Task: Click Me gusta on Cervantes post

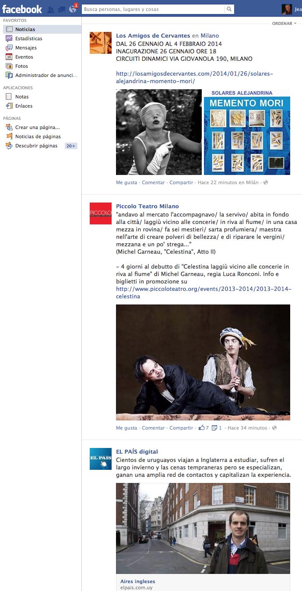Action: 126,182
